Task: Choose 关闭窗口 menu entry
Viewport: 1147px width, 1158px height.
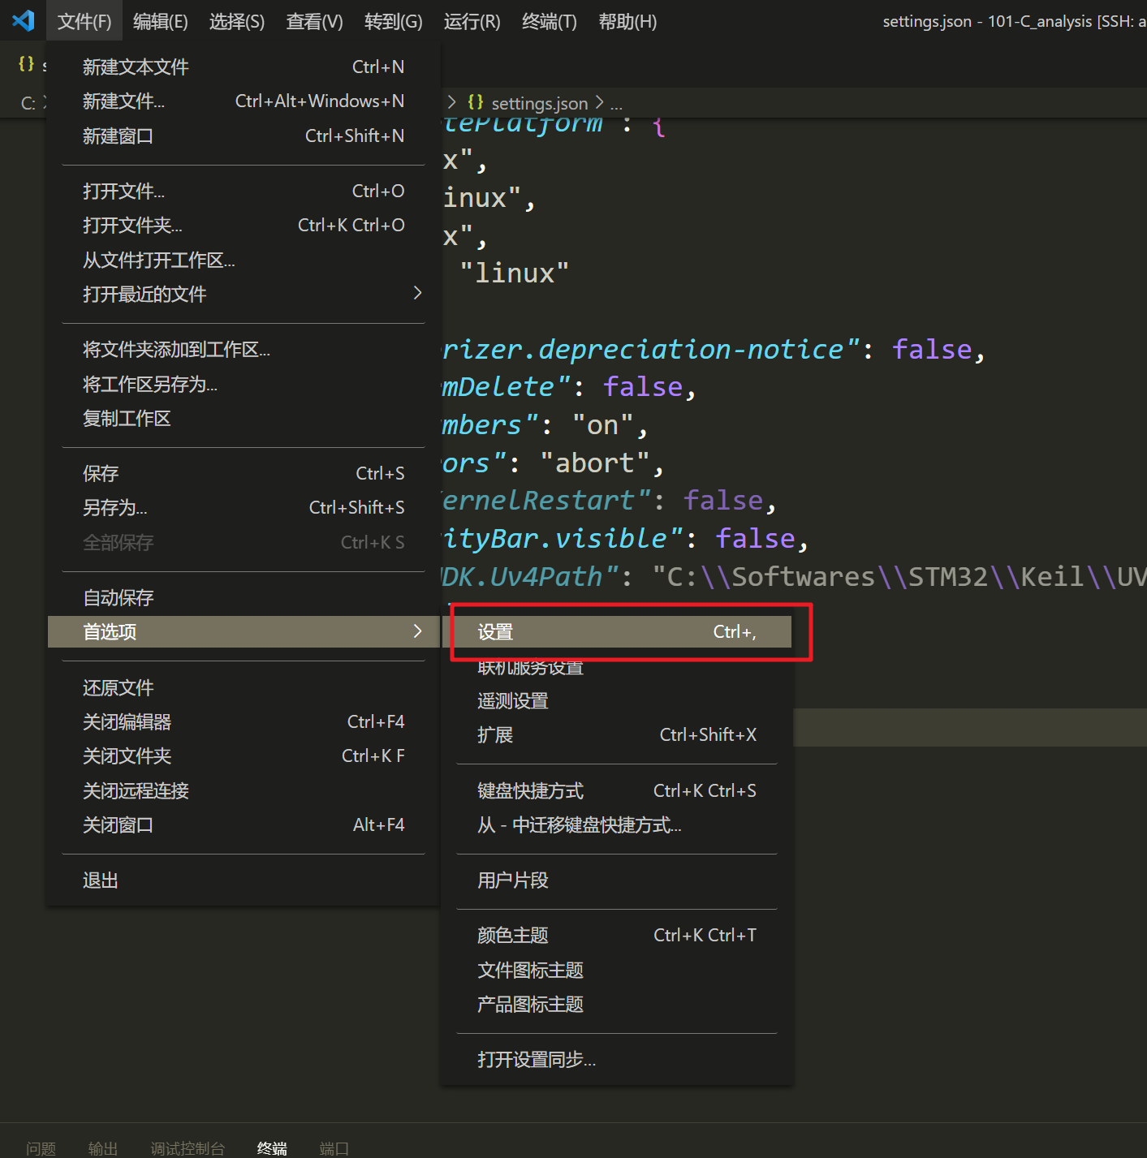Action: click(x=244, y=824)
